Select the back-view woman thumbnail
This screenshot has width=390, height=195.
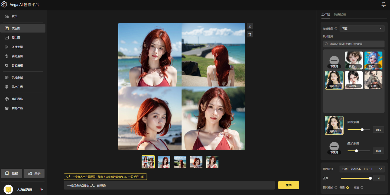click(x=180, y=162)
